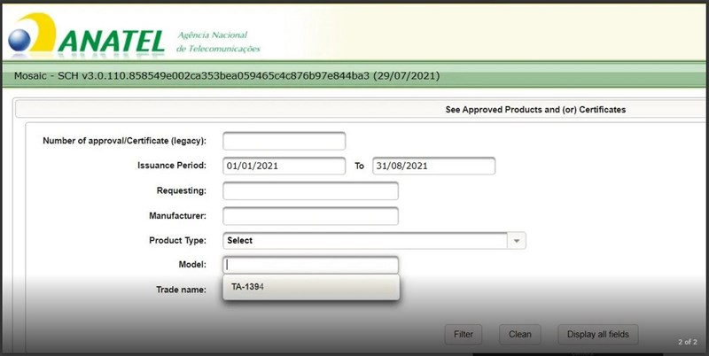The width and height of the screenshot is (709, 356).
Task: Click the Trade name label
Action: (182, 290)
